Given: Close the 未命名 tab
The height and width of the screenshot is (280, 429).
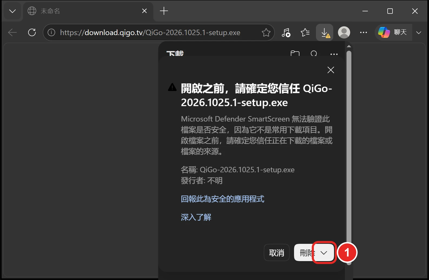Looking at the screenshot, I should tap(144, 11).
